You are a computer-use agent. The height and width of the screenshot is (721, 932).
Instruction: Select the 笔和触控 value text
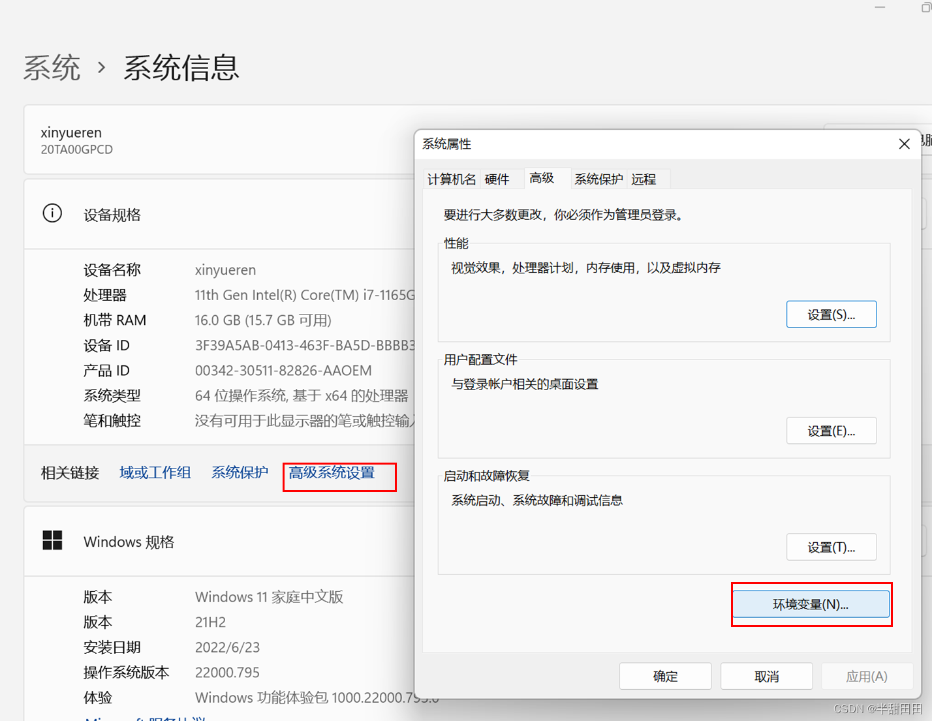click(305, 420)
